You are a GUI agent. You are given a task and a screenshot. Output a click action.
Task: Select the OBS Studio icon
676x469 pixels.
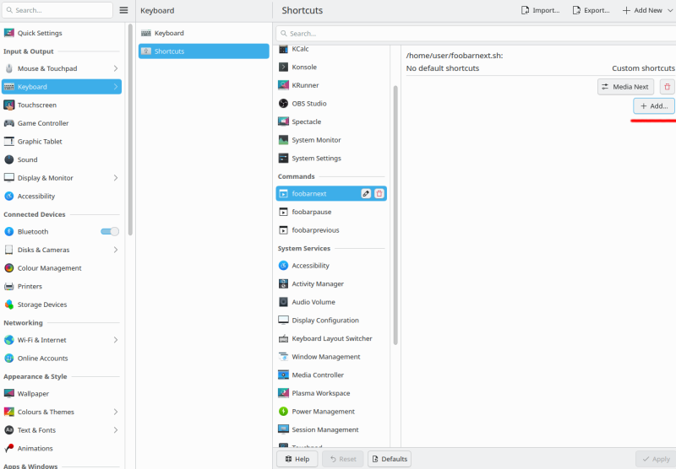click(x=283, y=103)
